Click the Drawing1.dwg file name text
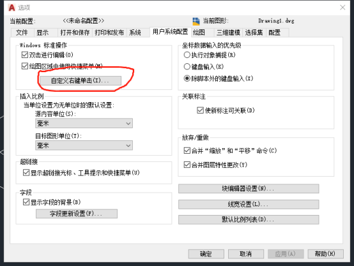This screenshot has height=266, width=354. [x=276, y=21]
